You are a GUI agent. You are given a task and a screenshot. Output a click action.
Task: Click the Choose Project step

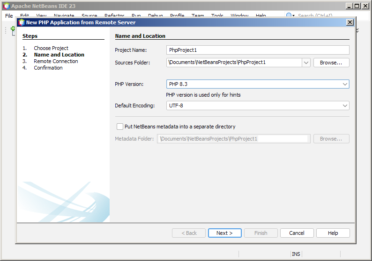pos(51,48)
